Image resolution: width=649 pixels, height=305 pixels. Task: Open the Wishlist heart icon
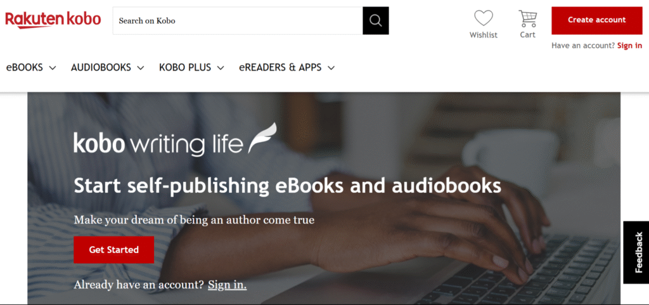[484, 18]
